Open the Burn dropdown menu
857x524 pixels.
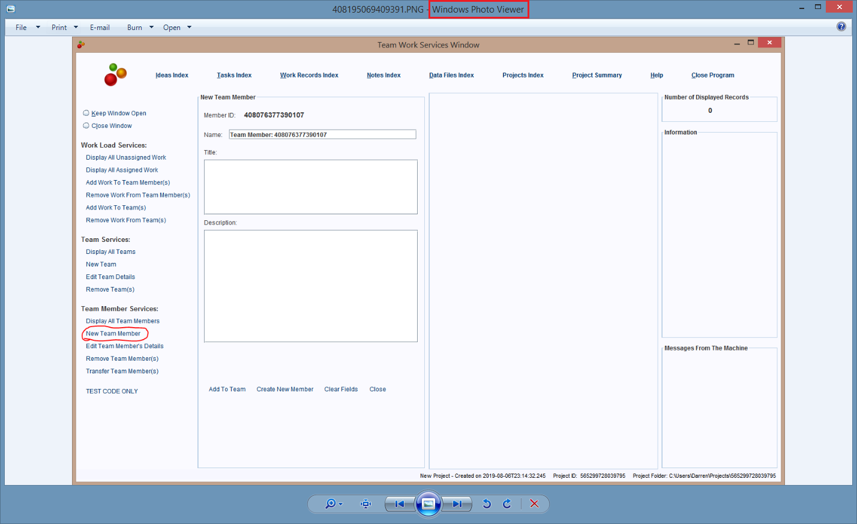(140, 28)
